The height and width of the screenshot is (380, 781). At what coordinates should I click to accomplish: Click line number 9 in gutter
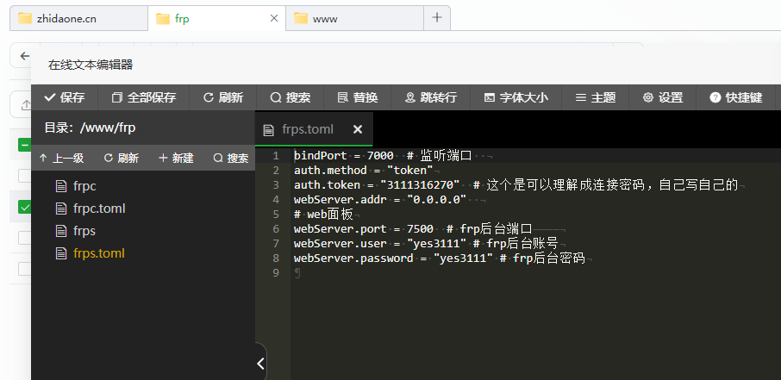(276, 273)
